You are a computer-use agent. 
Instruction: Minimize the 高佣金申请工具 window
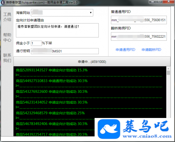[x=153, y=2]
